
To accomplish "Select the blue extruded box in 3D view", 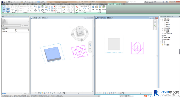I will pyautogui.click(x=53, y=54).
